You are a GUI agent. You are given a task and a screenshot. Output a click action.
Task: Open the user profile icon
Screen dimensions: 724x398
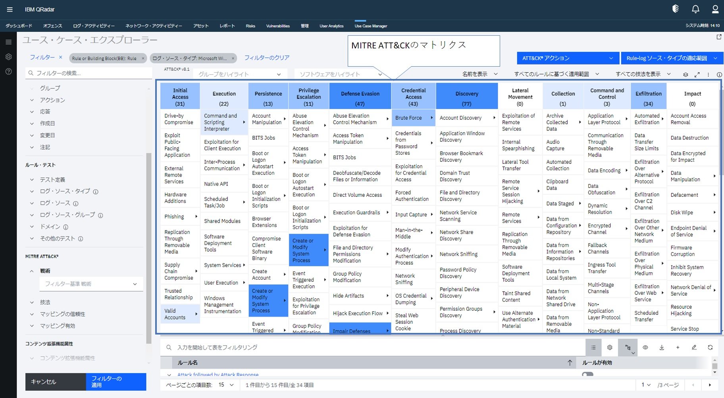pos(715,9)
